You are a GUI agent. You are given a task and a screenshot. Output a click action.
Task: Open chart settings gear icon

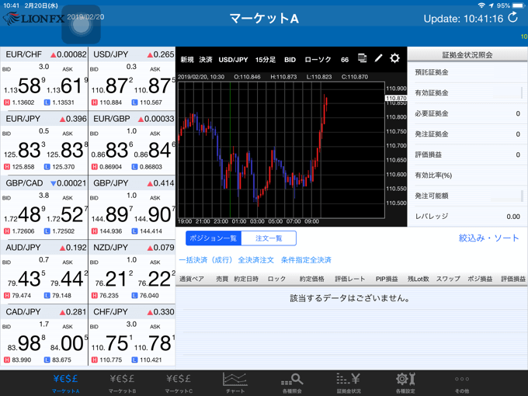click(394, 59)
